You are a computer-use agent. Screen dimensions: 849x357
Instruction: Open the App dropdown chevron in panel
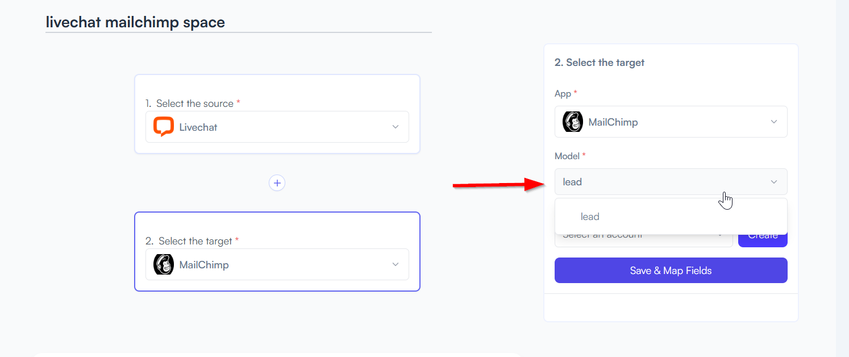[x=774, y=122]
